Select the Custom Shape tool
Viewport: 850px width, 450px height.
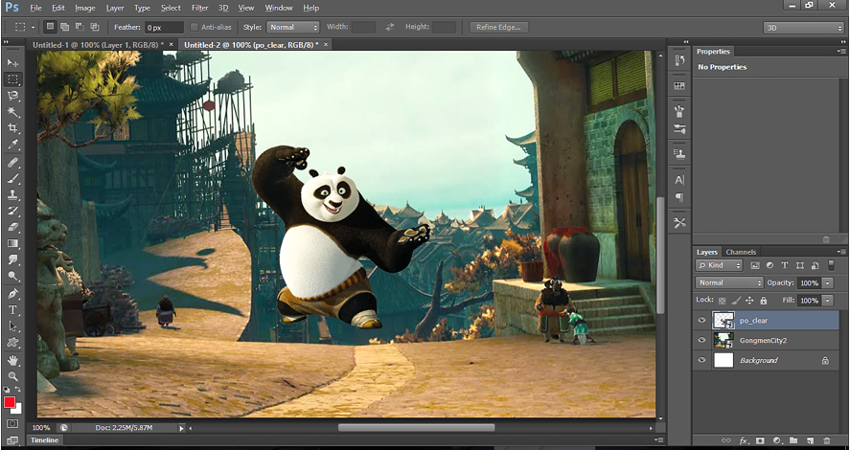pyautogui.click(x=13, y=343)
